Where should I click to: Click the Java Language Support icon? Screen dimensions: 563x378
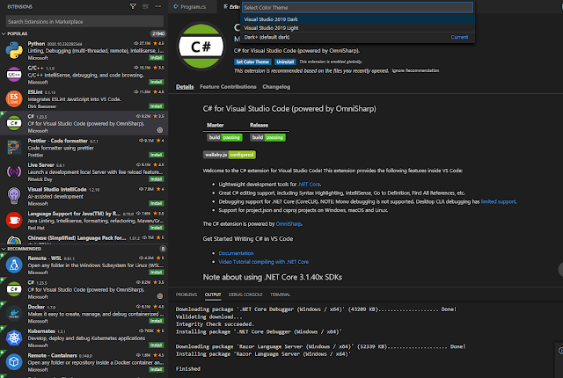(14, 220)
